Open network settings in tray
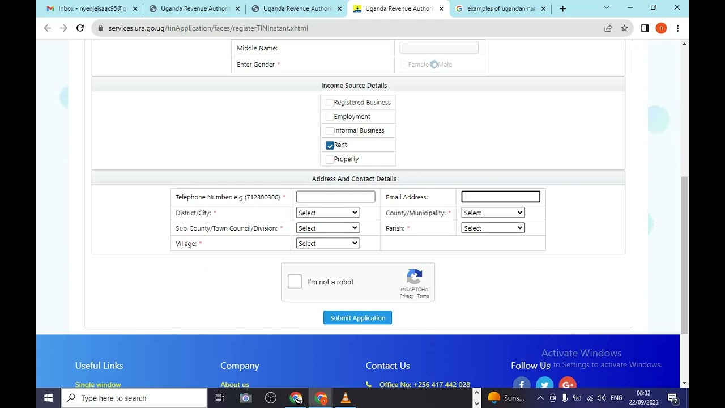725x408 pixels. click(590, 398)
